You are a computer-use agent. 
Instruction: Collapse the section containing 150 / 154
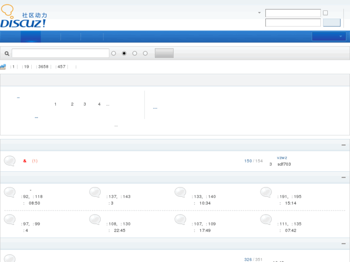[x=344, y=145]
